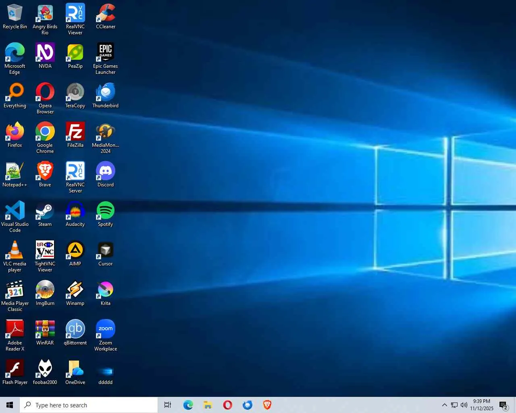Select the Discord desktop icon

(106, 174)
